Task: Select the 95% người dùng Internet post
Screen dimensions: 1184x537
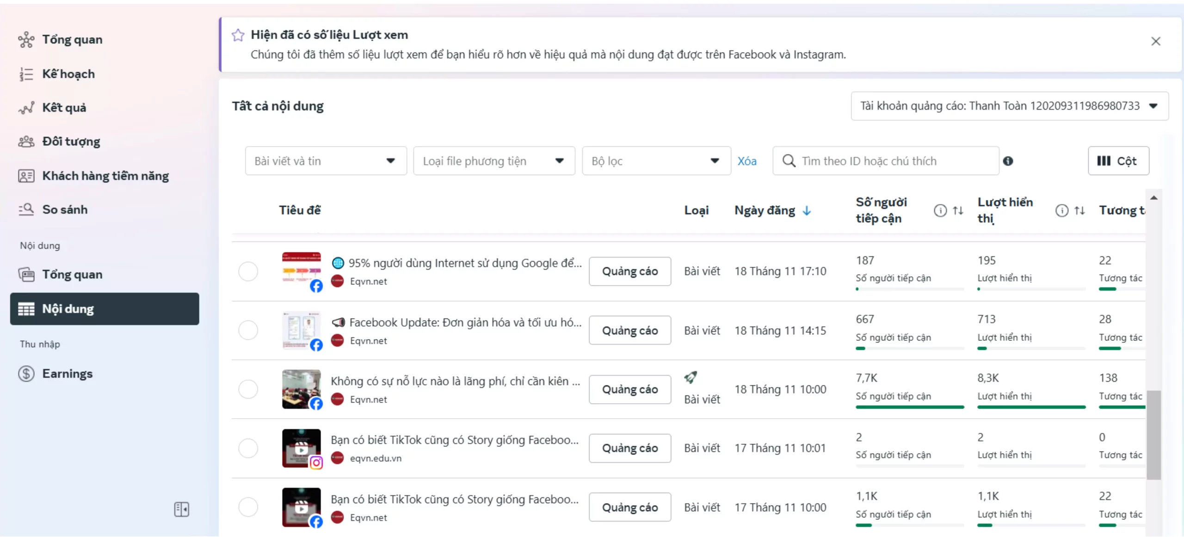Action: point(248,271)
